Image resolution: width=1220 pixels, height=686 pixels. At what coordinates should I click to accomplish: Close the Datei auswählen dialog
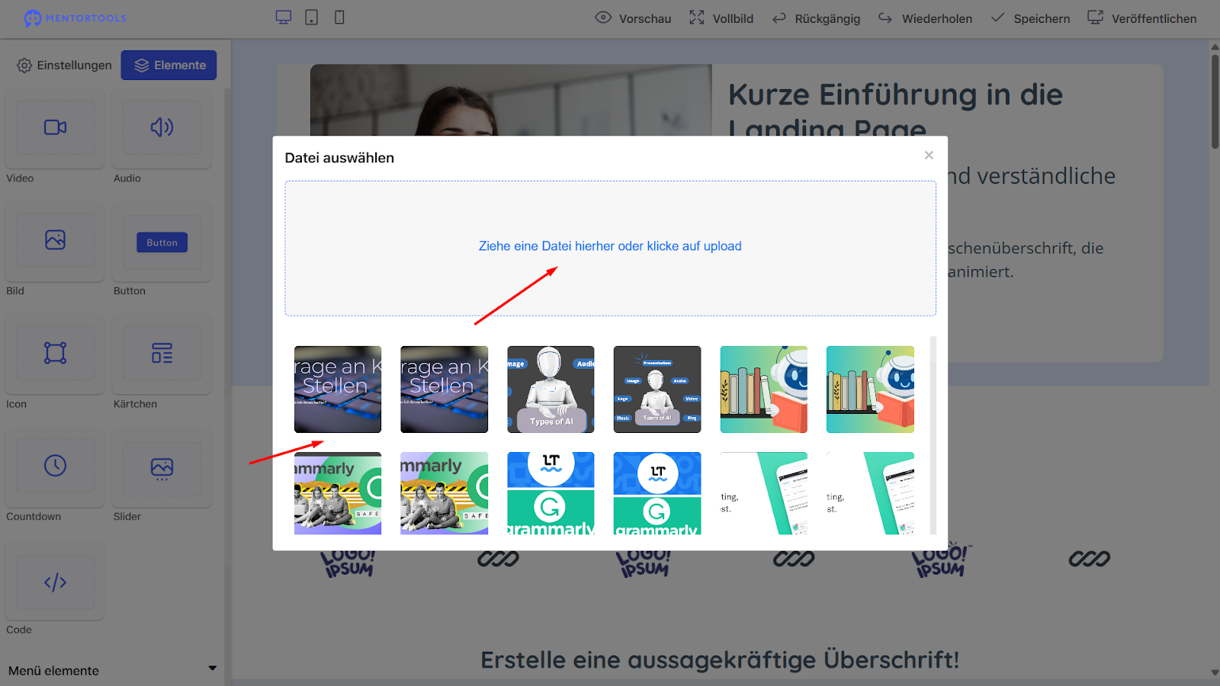[x=929, y=155]
